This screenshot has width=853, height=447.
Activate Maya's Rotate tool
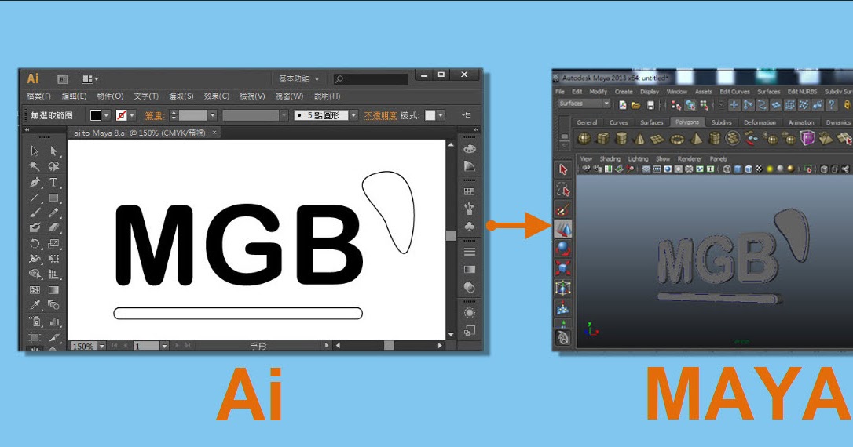click(x=563, y=249)
